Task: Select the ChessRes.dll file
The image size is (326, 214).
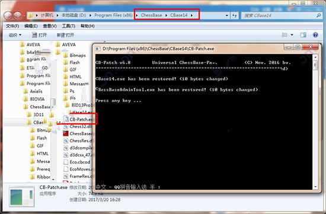Action: click(x=78, y=141)
